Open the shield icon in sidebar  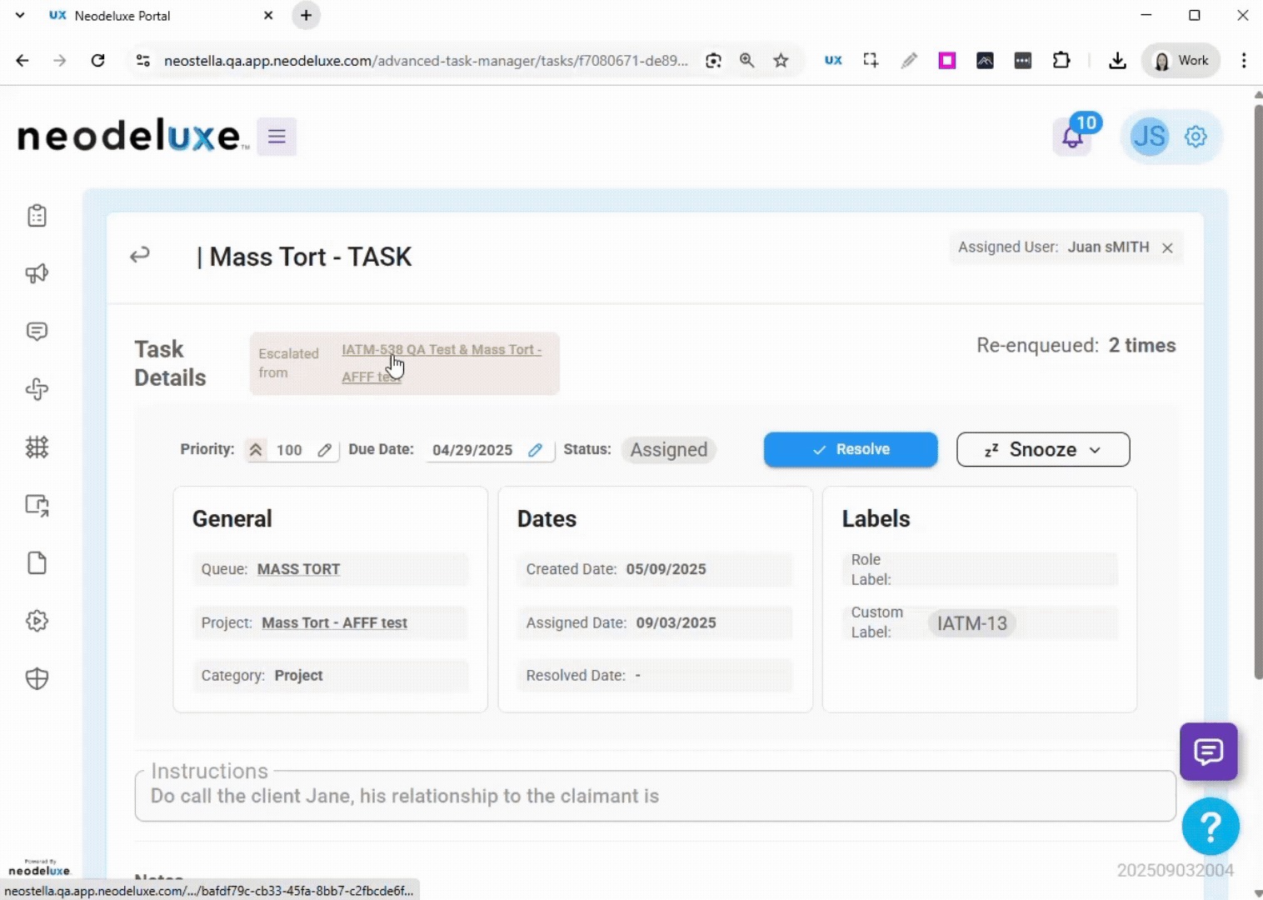37,679
